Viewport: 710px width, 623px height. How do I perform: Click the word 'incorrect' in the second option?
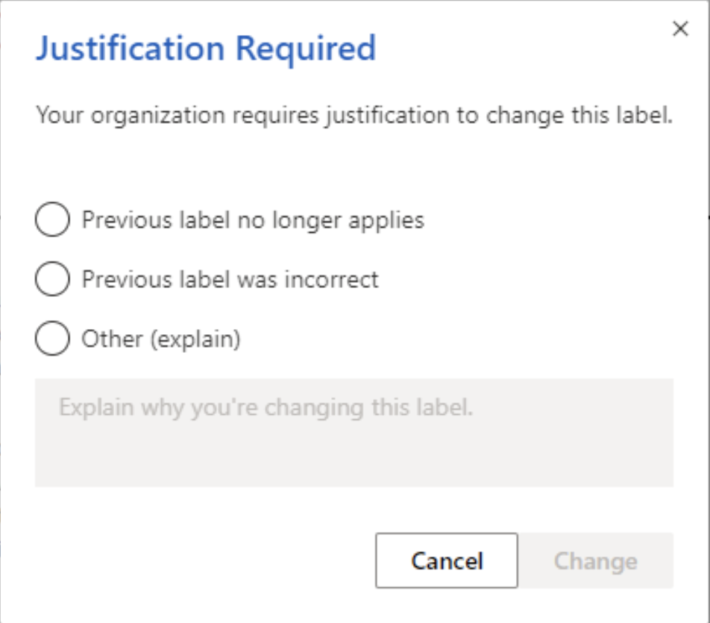point(331,280)
